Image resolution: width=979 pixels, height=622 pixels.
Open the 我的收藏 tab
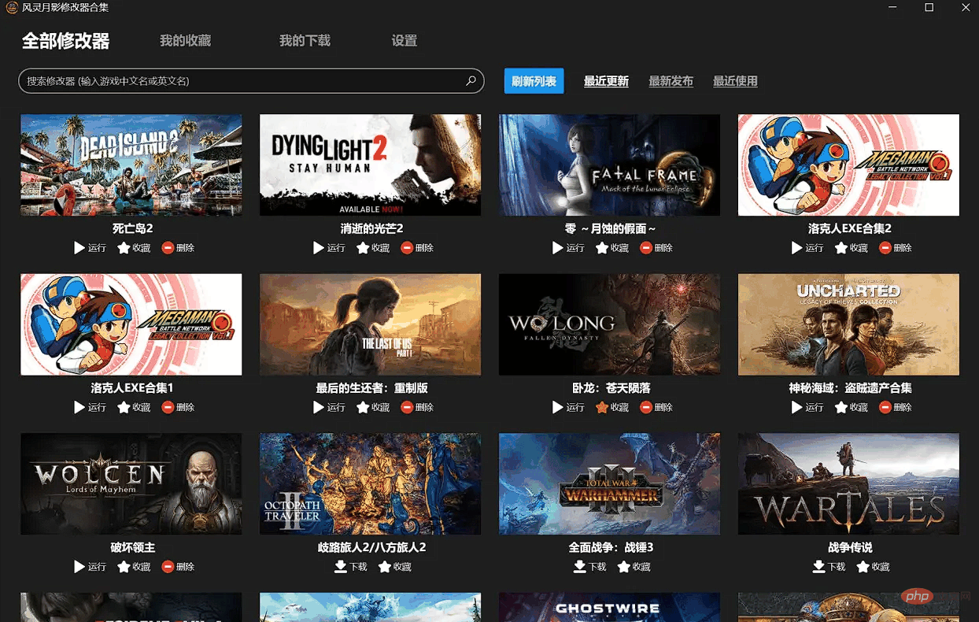coord(185,41)
